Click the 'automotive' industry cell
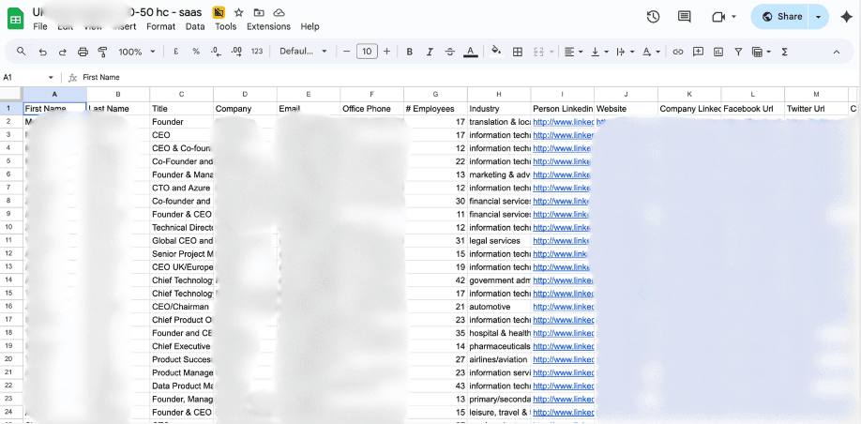The width and height of the screenshot is (861, 424). click(499, 307)
